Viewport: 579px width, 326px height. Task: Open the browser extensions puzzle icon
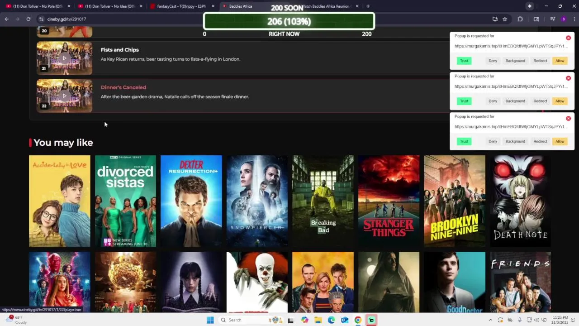[x=520, y=19]
